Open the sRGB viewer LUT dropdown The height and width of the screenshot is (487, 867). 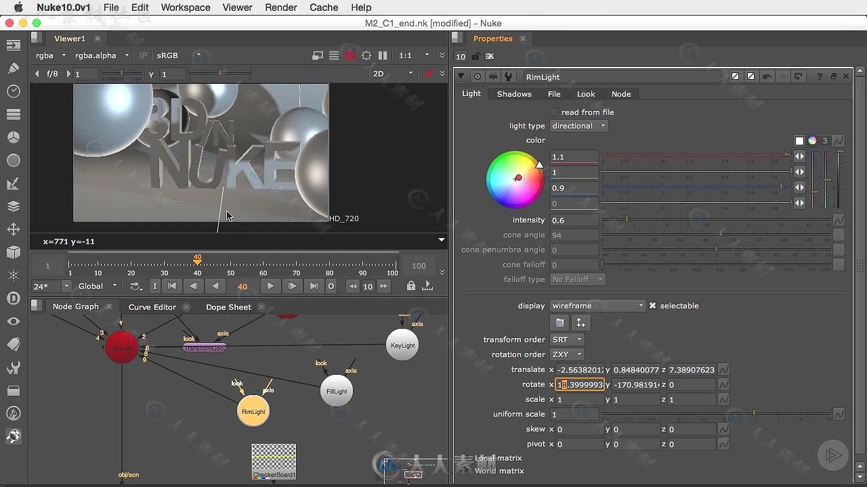179,55
